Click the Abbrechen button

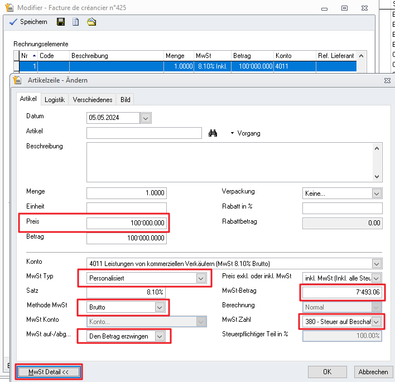tap(373, 372)
